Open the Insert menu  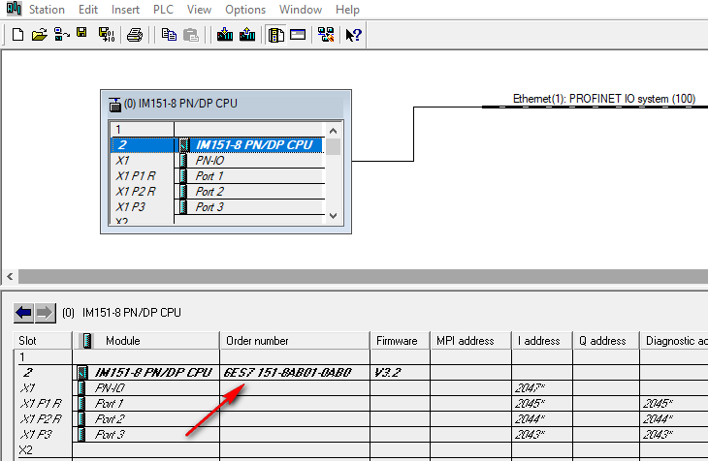tap(125, 10)
